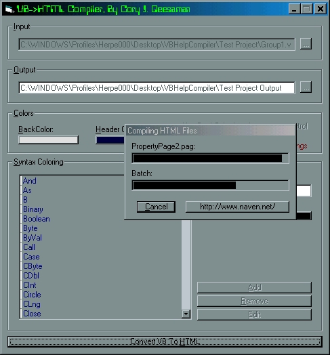330x355 pixels.
Task: Choose 'CLng' from the keyword list
Action: pos(32,304)
